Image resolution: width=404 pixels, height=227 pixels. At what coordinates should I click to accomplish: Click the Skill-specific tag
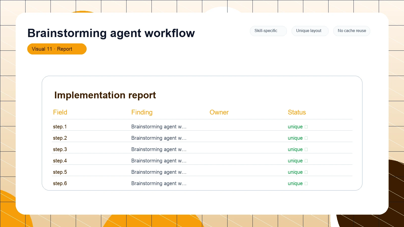tap(268, 31)
